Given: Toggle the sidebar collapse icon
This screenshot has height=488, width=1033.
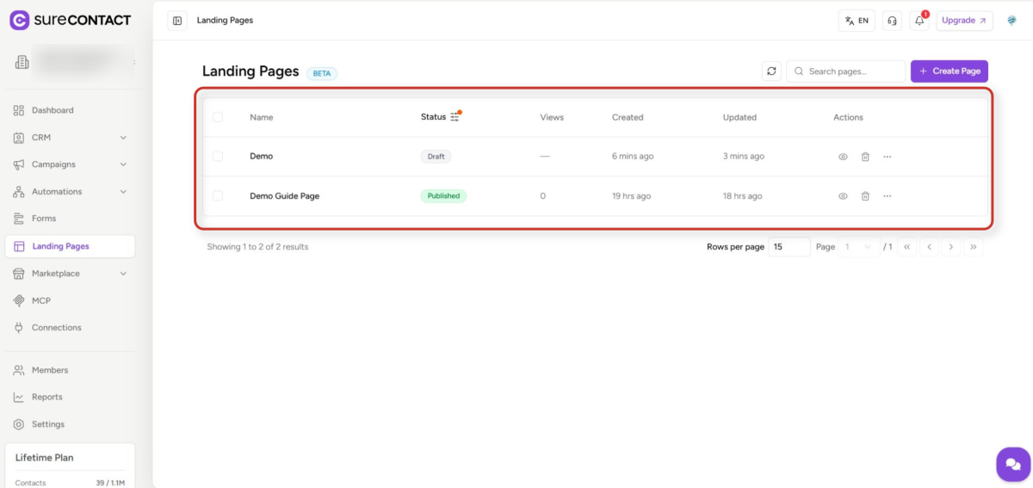Looking at the screenshot, I should 177,21.
